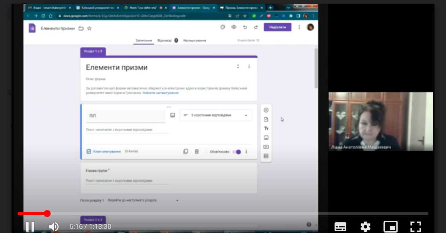Click the YouTube progress bar scrubber

(47, 214)
